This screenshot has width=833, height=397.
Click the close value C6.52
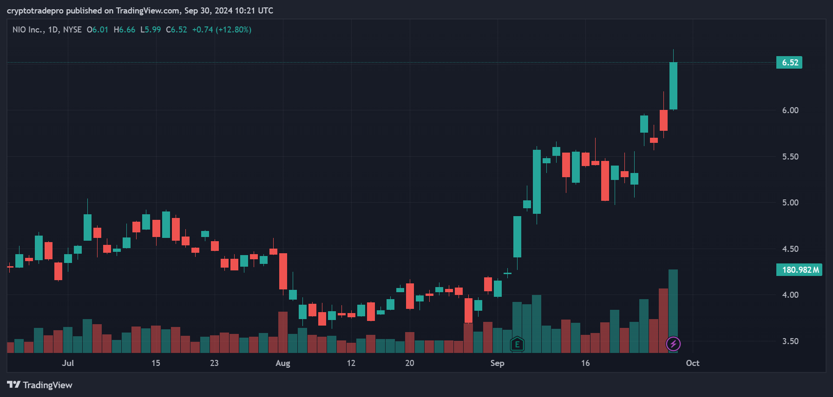pyautogui.click(x=177, y=30)
